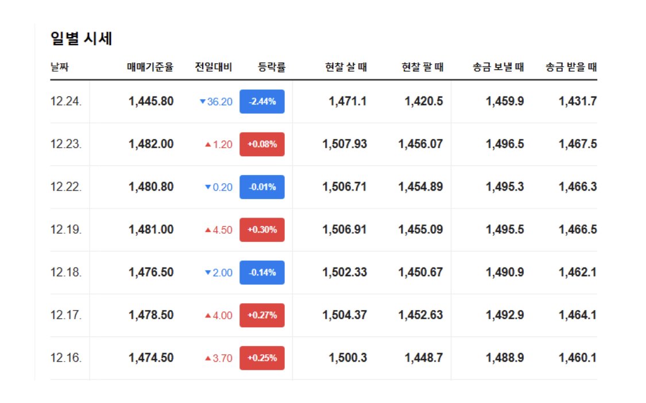This screenshot has height=403, width=646.
Task: Select the red +0.08% change badge
Action: [x=262, y=144]
